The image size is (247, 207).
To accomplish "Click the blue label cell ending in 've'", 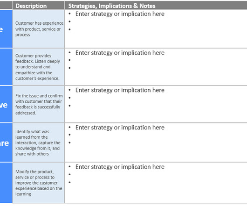I will coord(6,104).
